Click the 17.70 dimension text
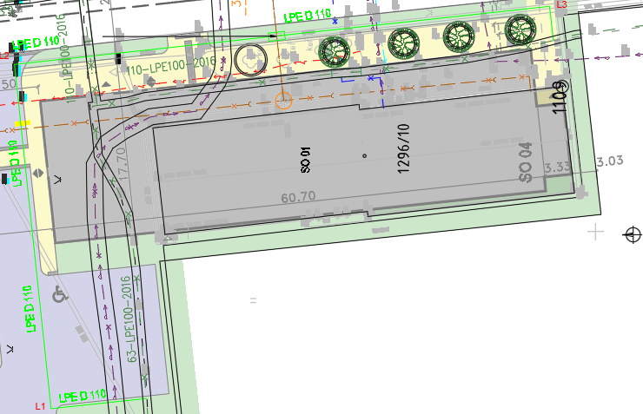643x414 pixels. tap(122, 162)
